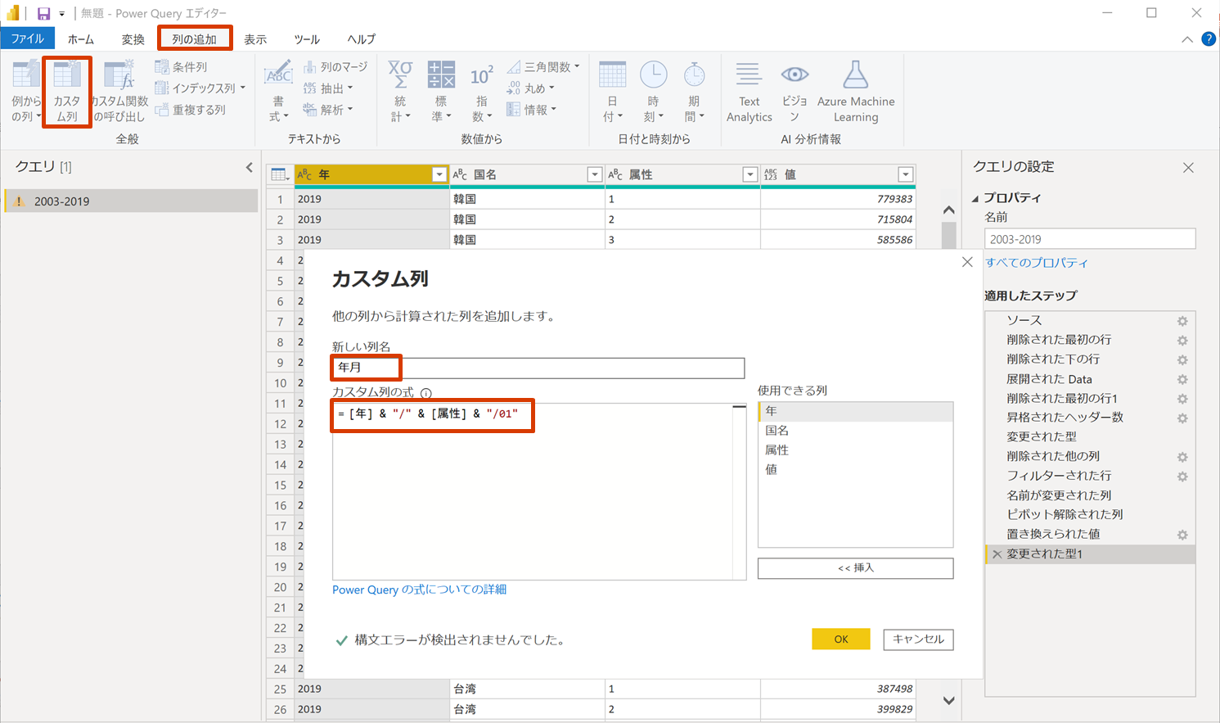1220x723 pixels.
Task: Open filter dropdown for 国名 column
Action: (595, 174)
